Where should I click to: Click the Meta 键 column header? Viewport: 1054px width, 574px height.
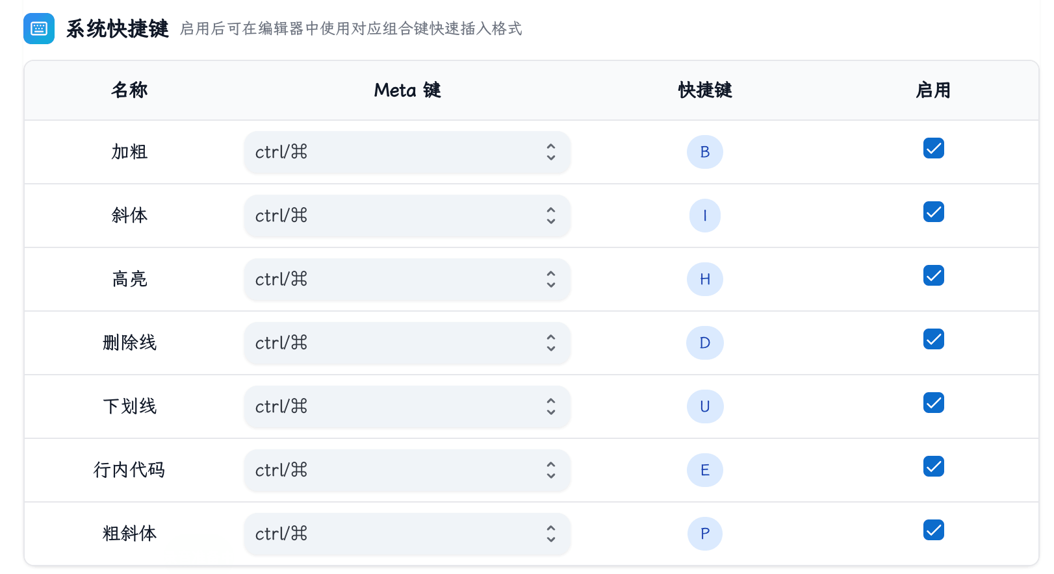[x=407, y=90]
